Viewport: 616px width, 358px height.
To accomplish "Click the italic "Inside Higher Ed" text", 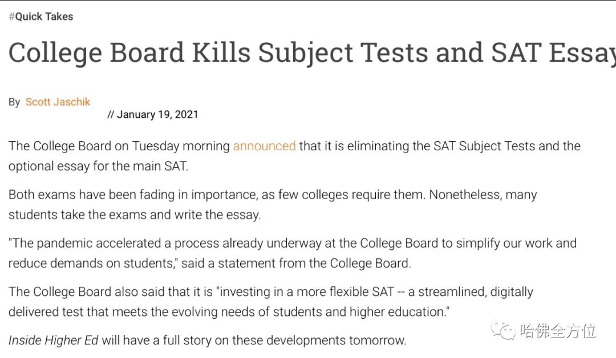I will 54,340.
